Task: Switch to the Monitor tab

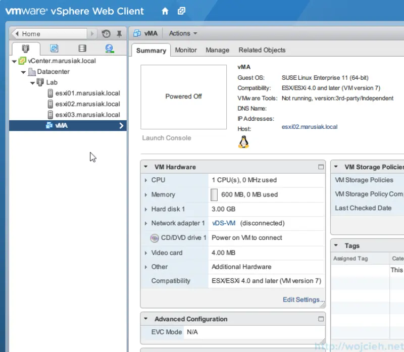Action: pos(186,50)
